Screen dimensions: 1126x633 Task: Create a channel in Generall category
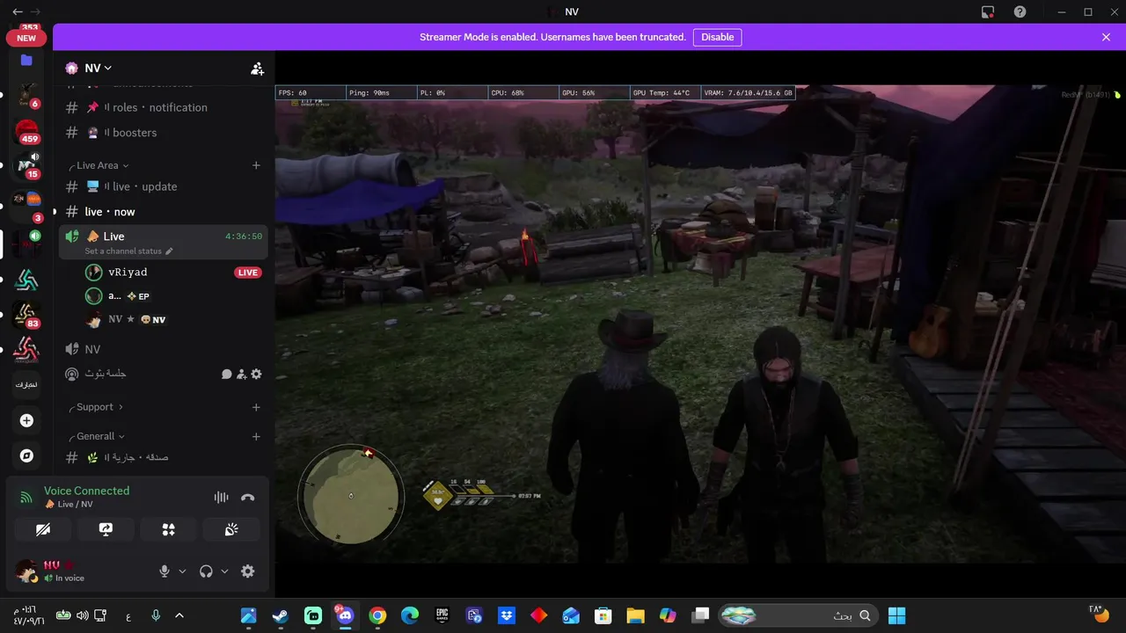256,436
